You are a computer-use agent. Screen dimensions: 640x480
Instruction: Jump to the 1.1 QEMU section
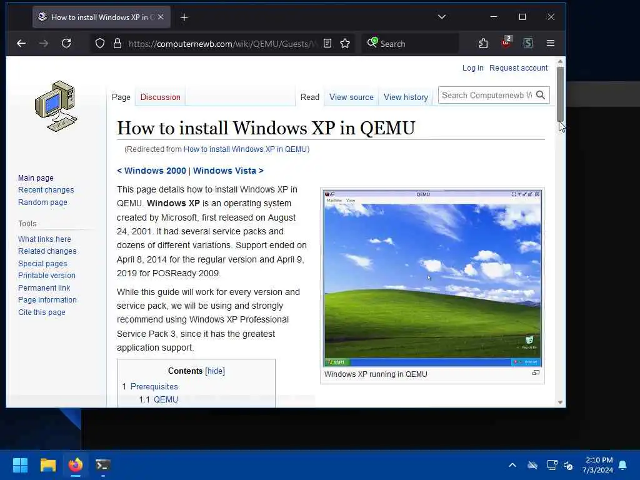[166, 399]
